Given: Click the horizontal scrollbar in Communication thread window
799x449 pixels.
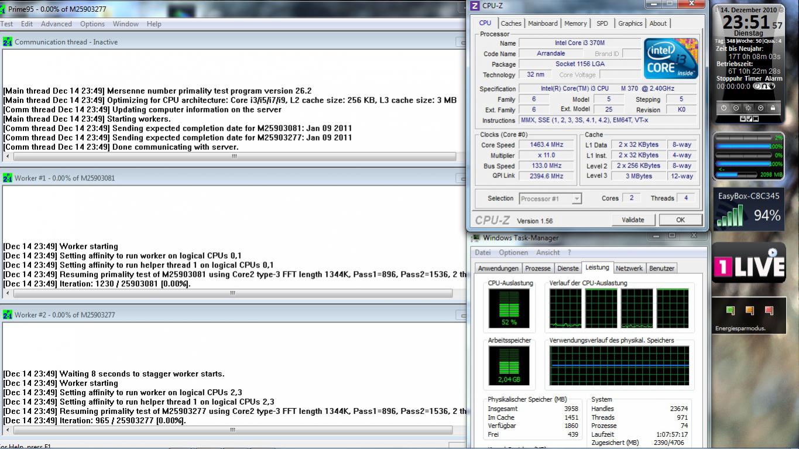Looking at the screenshot, I should pos(234,156).
